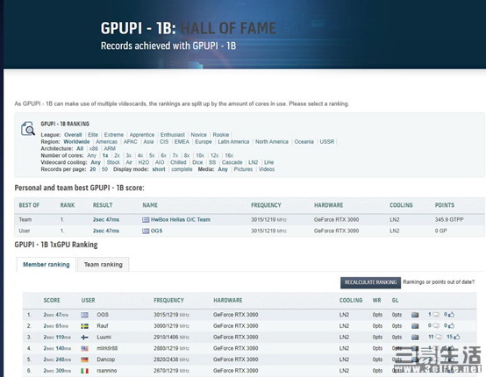This screenshot has width=486, height=377.
Task: Click the flag icon in OGS ranking row
Action: pos(84,315)
